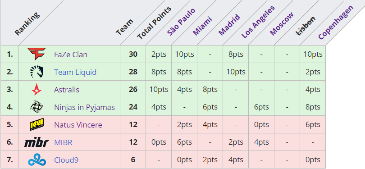Select the Ninjas in Pyjamas logo
Viewport: 365px width, 169px height.
pos(36,107)
